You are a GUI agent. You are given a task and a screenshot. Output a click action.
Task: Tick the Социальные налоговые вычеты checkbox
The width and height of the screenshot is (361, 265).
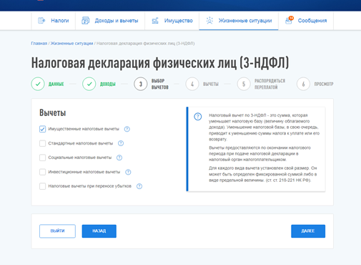click(x=42, y=158)
